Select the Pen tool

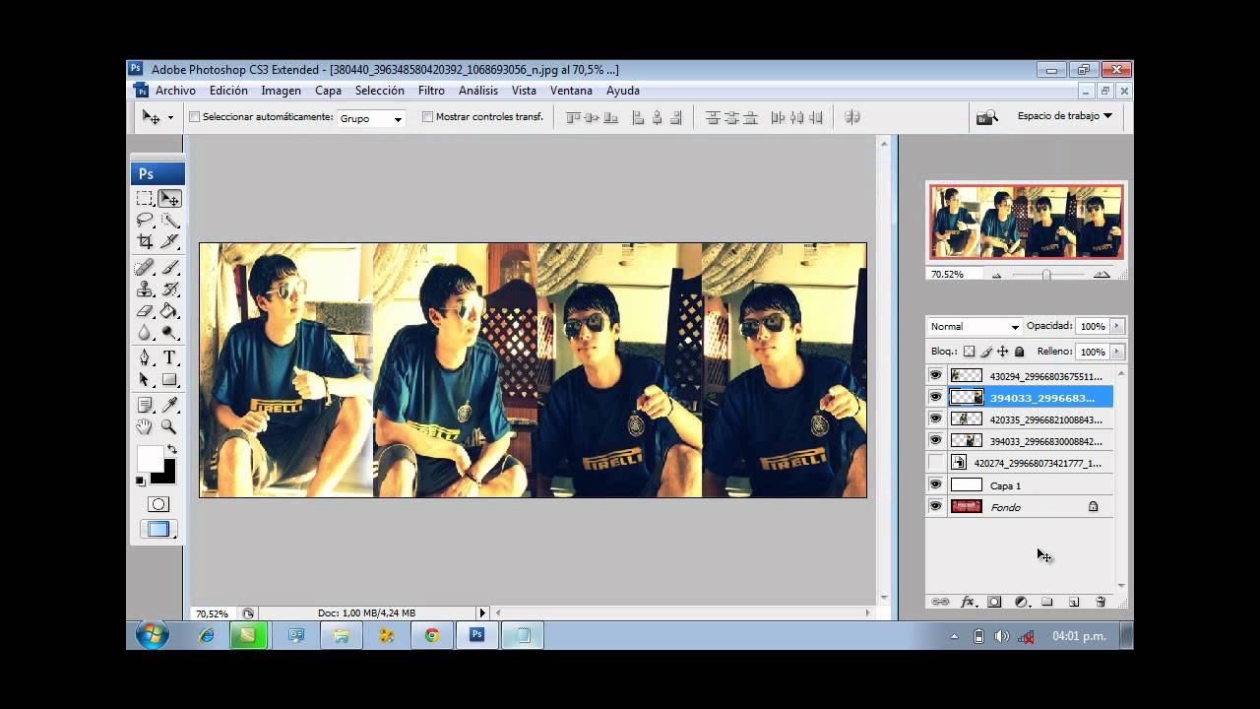(x=145, y=358)
